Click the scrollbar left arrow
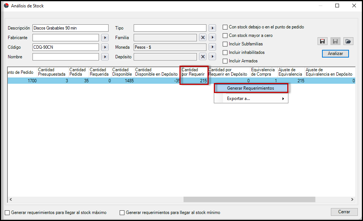Screen dimensions: 363x221 coord(11,199)
